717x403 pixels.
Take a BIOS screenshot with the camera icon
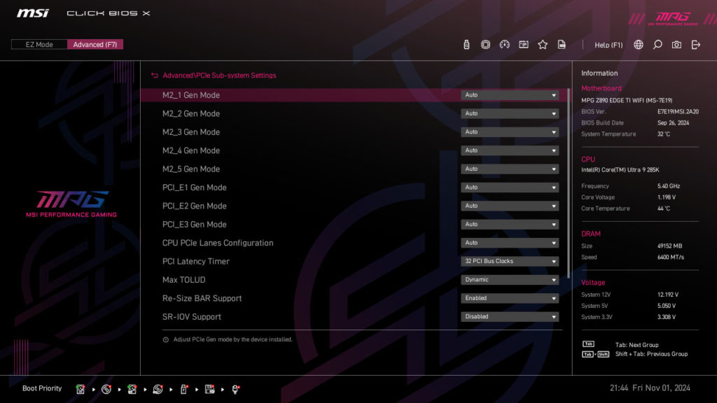point(676,44)
